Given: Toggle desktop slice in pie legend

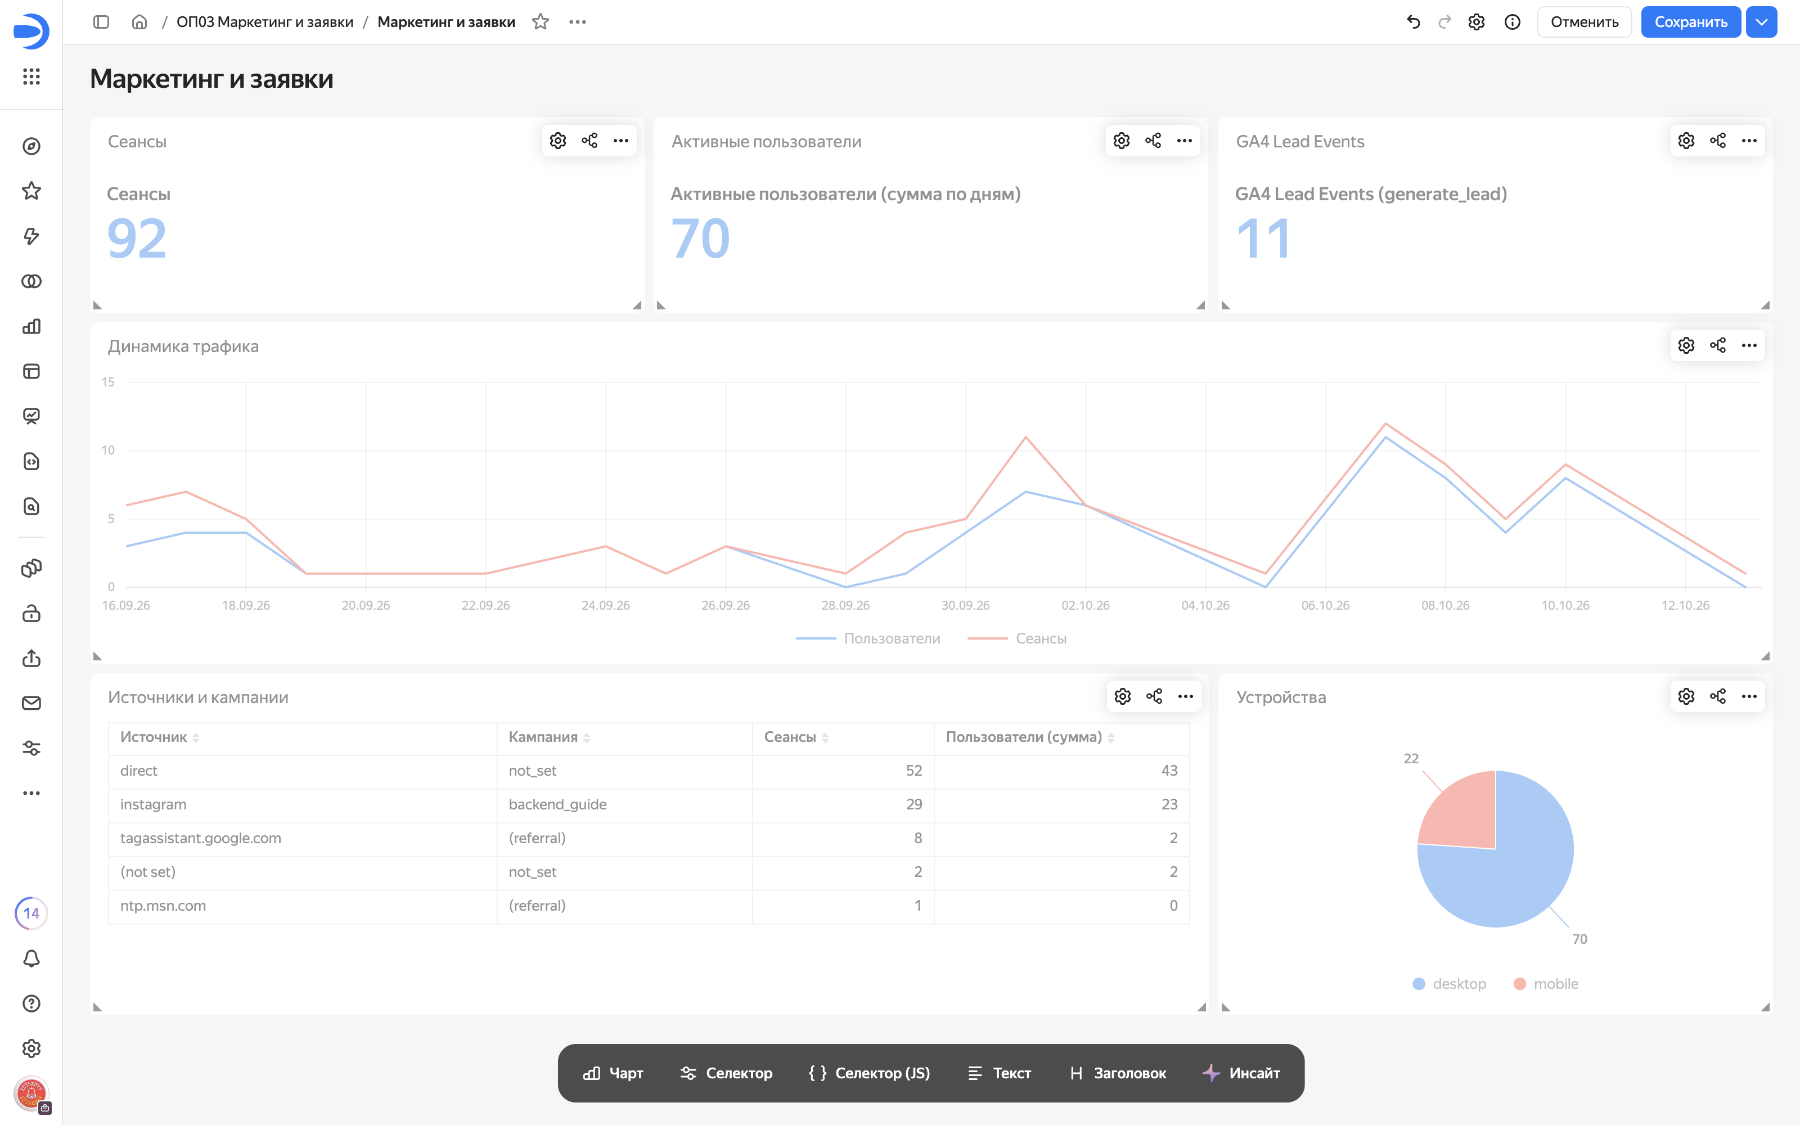Looking at the screenshot, I should pos(1449,984).
